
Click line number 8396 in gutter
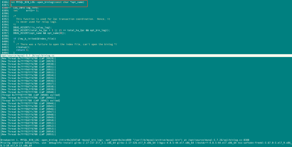point(5,30)
